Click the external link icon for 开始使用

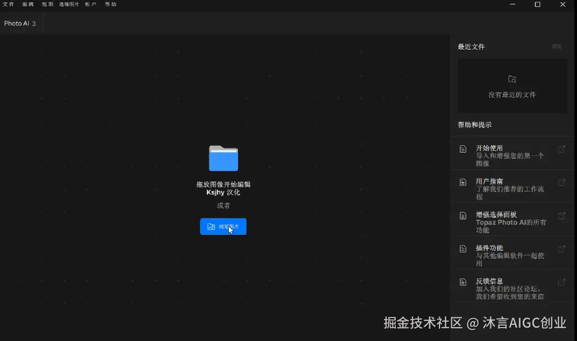coord(561,149)
